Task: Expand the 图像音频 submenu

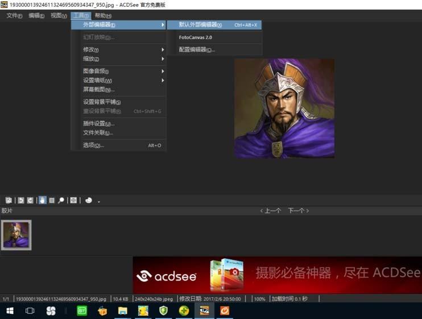Action: click(118, 71)
